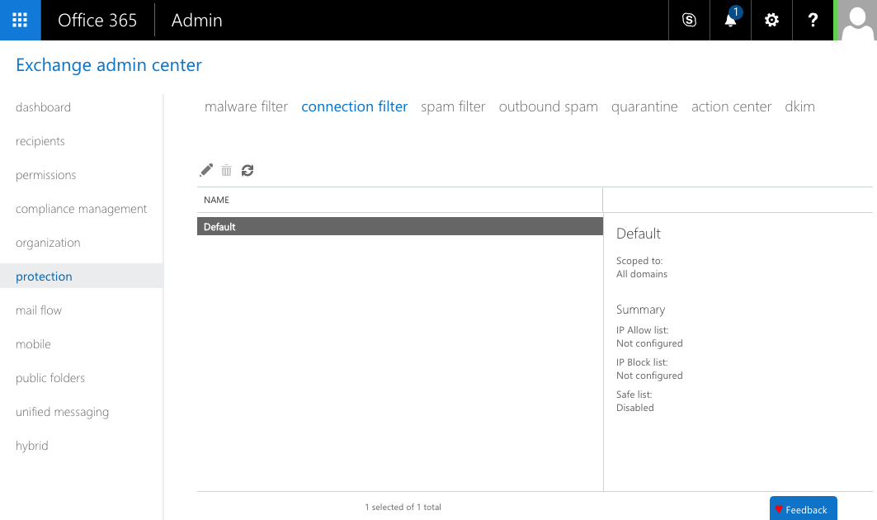The height and width of the screenshot is (520, 877).
Task: Open the dkim tab
Action: pyautogui.click(x=799, y=106)
